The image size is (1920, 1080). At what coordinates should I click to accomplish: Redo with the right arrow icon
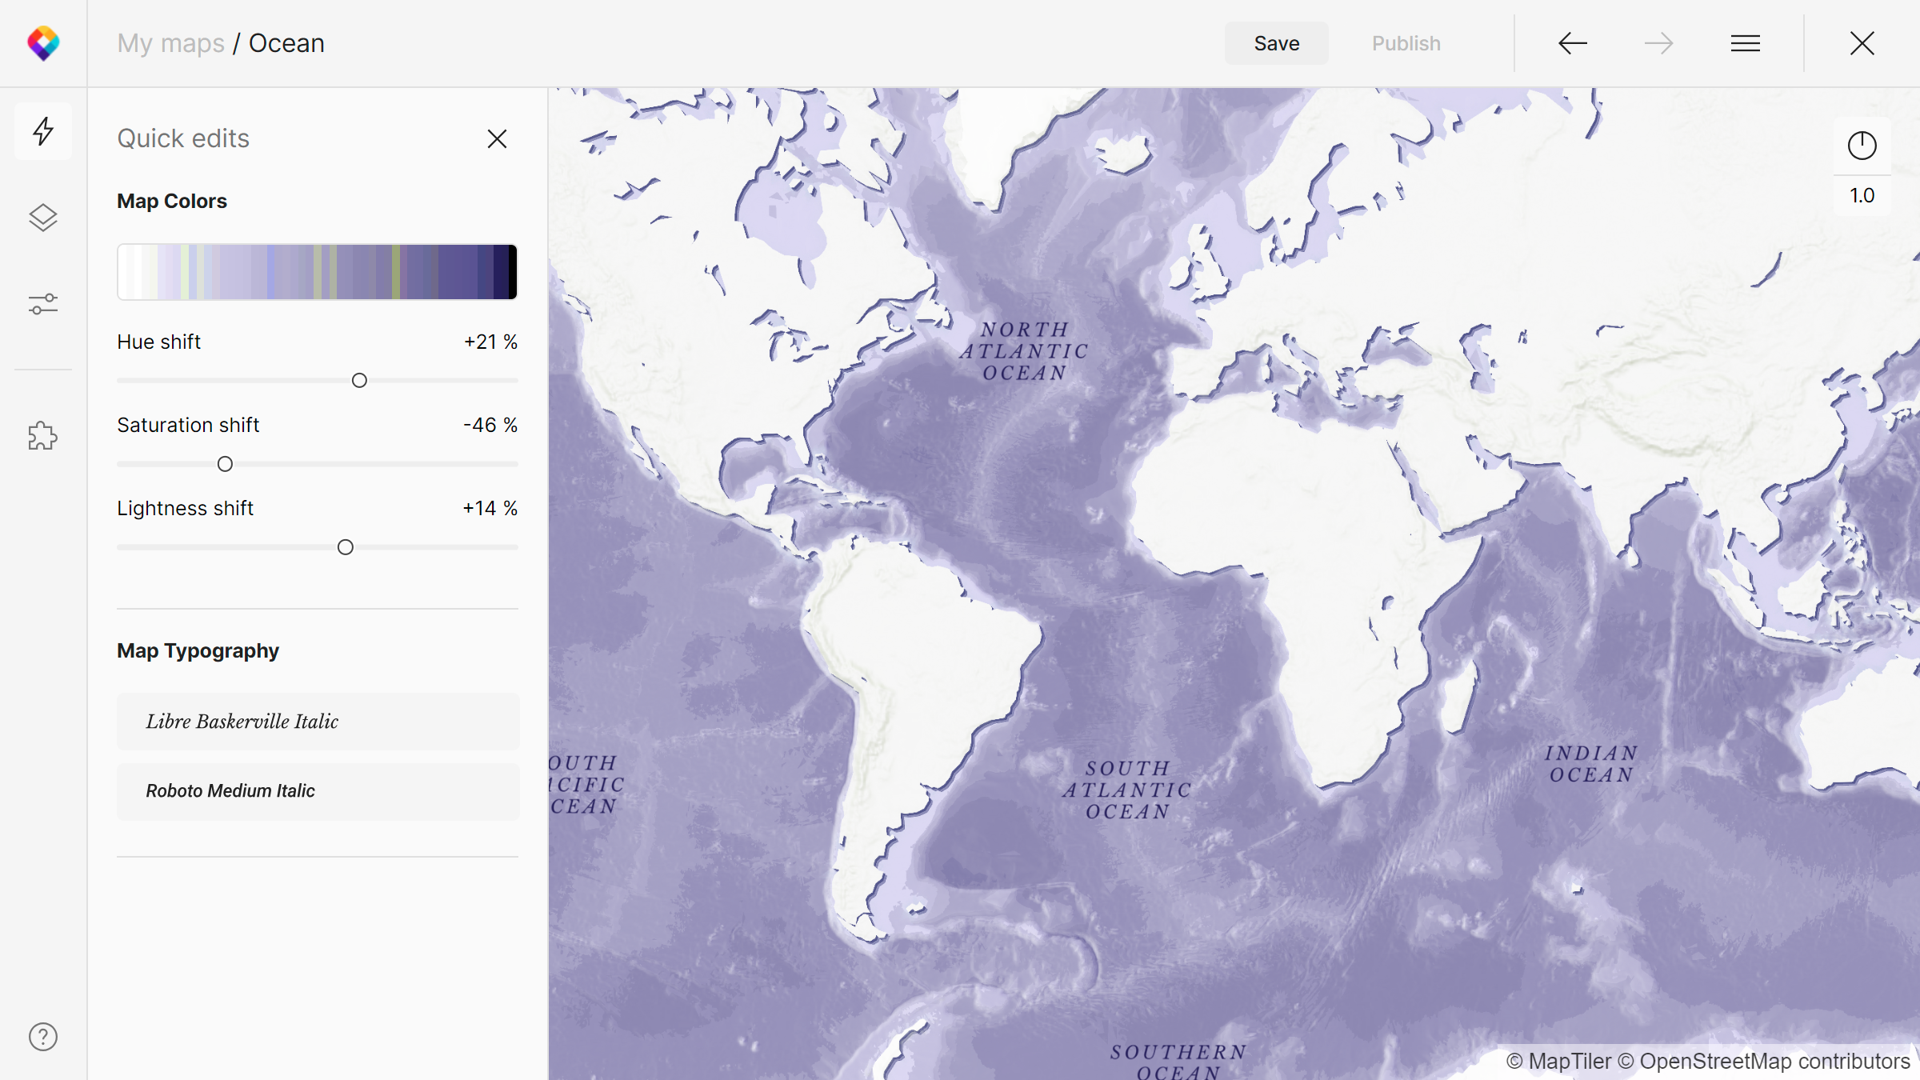[x=1658, y=43]
